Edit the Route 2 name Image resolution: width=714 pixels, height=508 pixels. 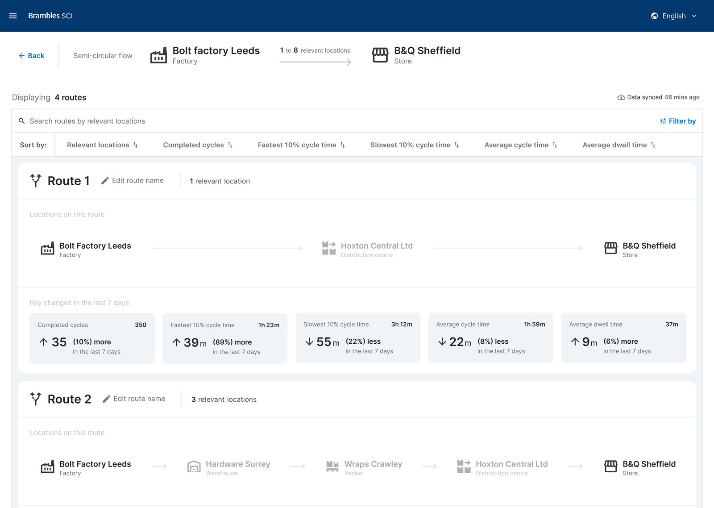(x=134, y=399)
